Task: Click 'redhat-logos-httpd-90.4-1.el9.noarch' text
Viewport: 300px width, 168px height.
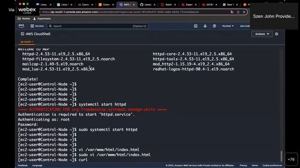Action: [193, 69]
